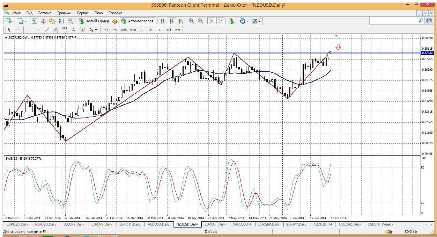Viewport: 437px width, 237px height.
Task: Select the horizontal line tool
Action: [38, 30]
